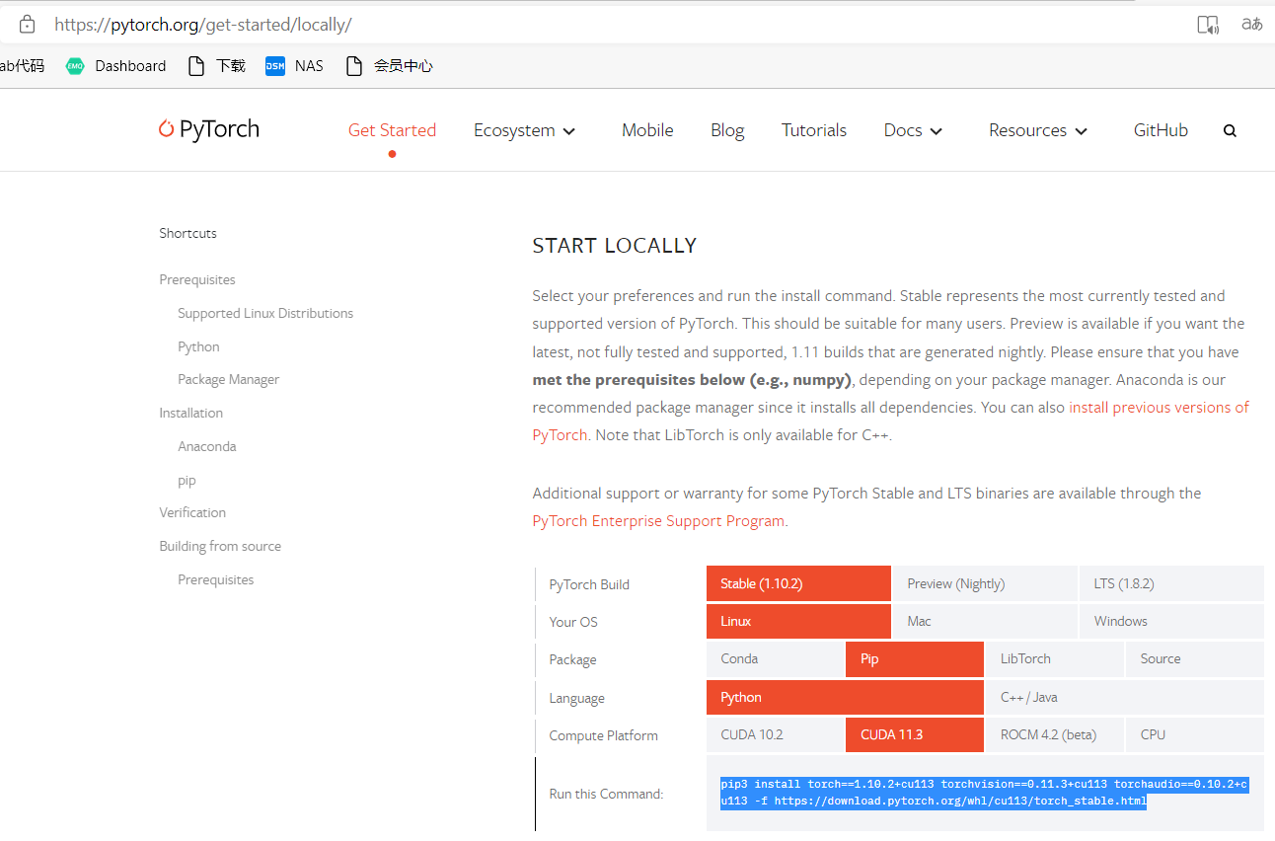Click the immersive reader icon
The image size is (1275, 841).
point(1208,24)
